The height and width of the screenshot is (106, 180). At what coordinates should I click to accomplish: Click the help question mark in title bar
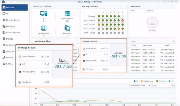click(x=164, y=2)
